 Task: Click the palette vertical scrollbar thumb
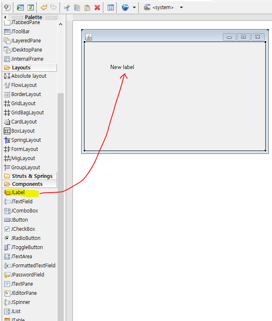point(61,207)
